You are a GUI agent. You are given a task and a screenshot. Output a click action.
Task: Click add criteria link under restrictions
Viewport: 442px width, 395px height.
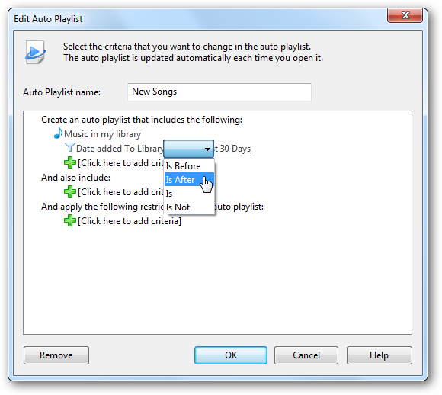tap(130, 221)
